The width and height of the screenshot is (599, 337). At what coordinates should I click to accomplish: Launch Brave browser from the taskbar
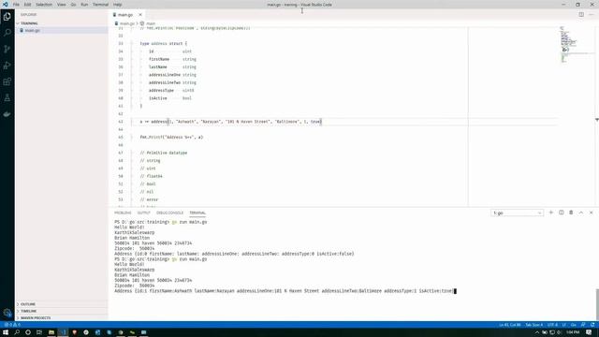tap(75, 332)
